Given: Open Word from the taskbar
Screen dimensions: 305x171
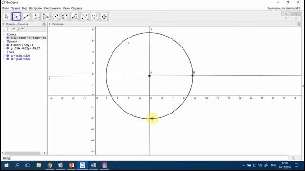Looking at the screenshot, I should coord(93,165).
